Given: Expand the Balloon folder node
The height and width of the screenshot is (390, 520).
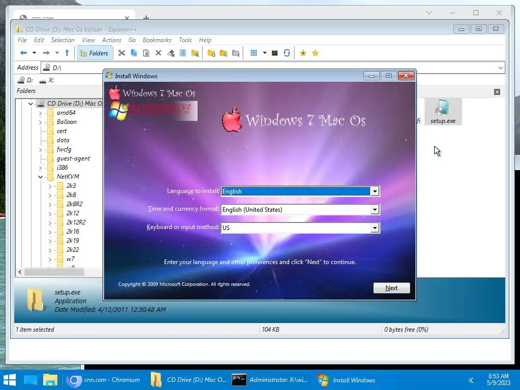Looking at the screenshot, I should point(41,122).
